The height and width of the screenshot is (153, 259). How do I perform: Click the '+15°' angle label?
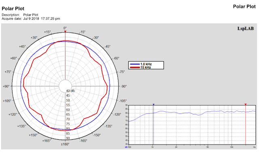coord(48,32)
